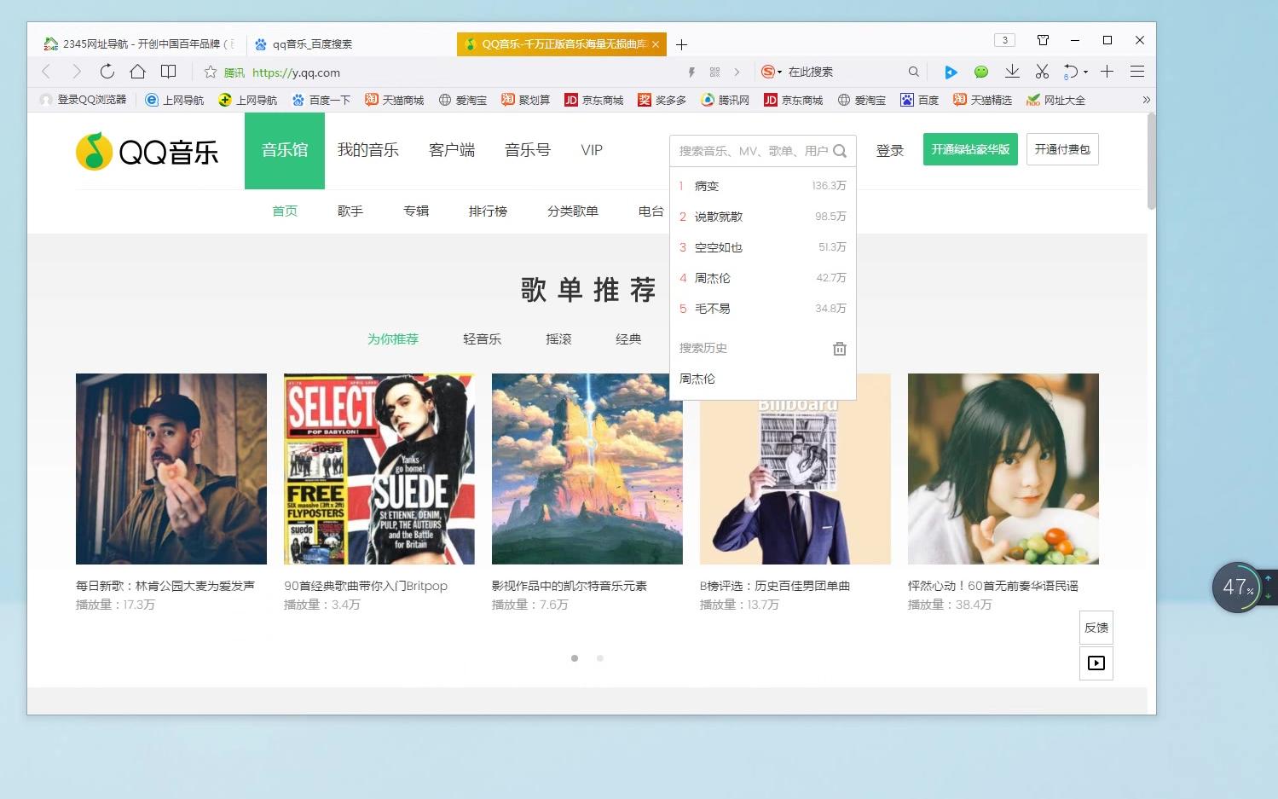Screen dimensions: 1278x799
Task: Expand the Sogou search engine dropdown arrow
Action: pos(779,72)
